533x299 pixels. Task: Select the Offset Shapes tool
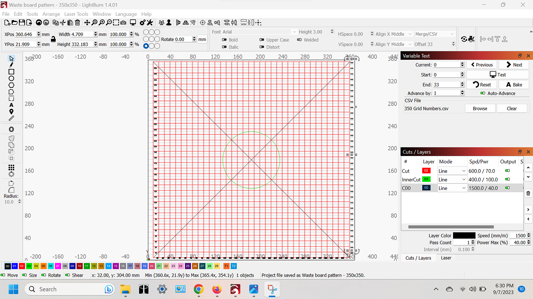coord(12,129)
